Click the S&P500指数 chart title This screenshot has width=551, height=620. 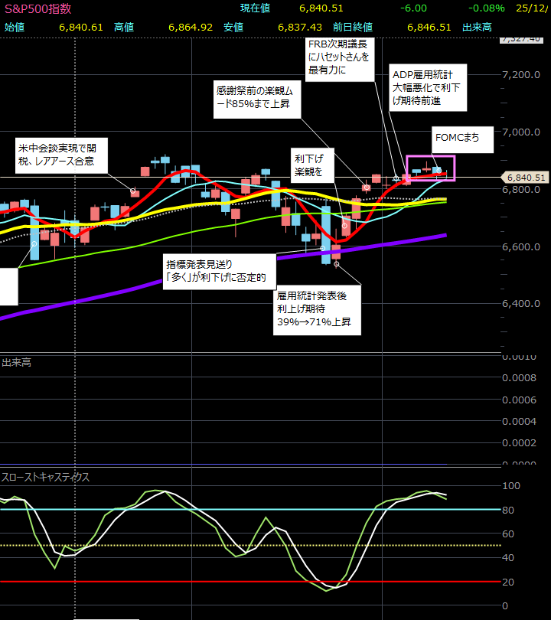tap(37, 8)
